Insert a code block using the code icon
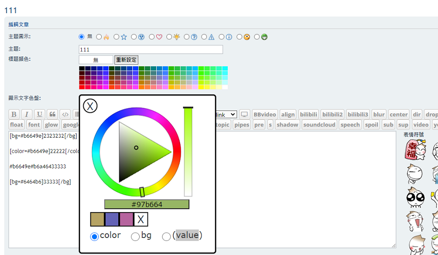The height and width of the screenshot is (255, 438). coord(65,114)
